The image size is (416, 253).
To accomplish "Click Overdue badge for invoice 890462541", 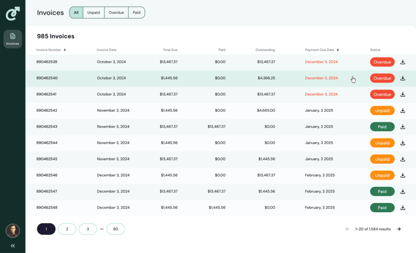I will [382, 94].
